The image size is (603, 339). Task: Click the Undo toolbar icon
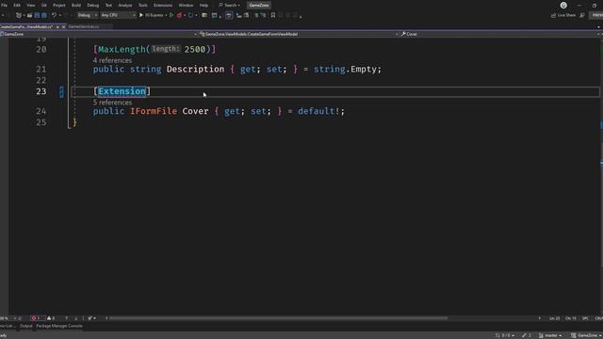54,15
